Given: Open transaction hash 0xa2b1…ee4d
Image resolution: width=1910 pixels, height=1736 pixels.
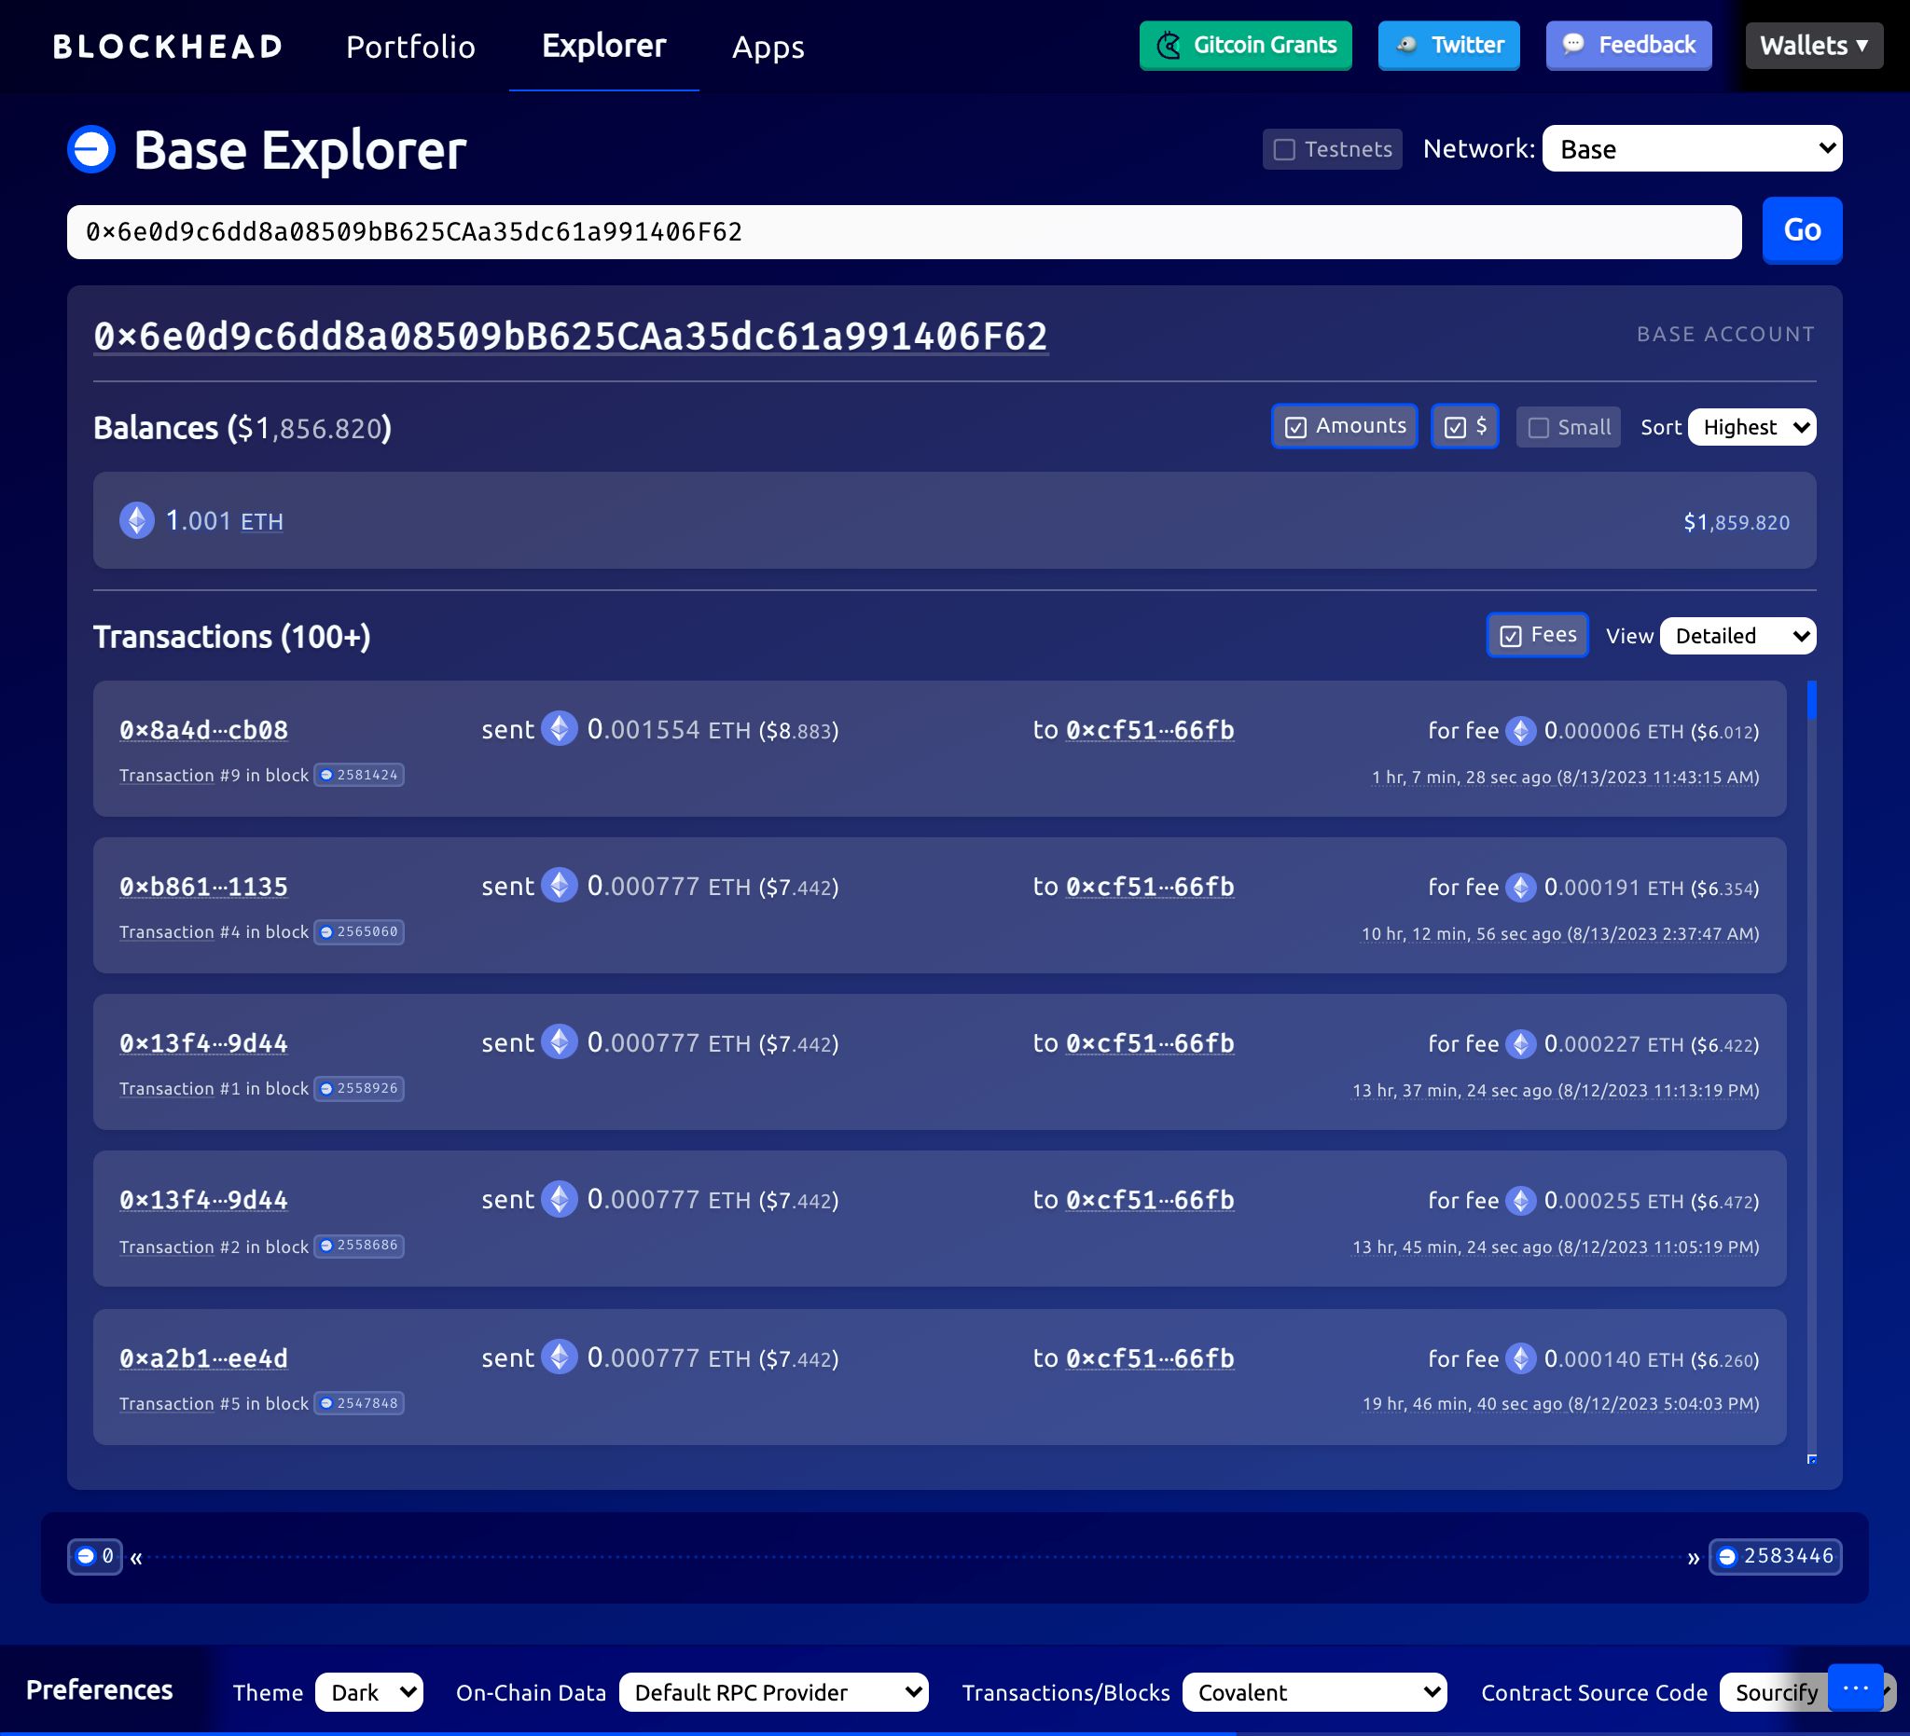Looking at the screenshot, I should 203,1358.
